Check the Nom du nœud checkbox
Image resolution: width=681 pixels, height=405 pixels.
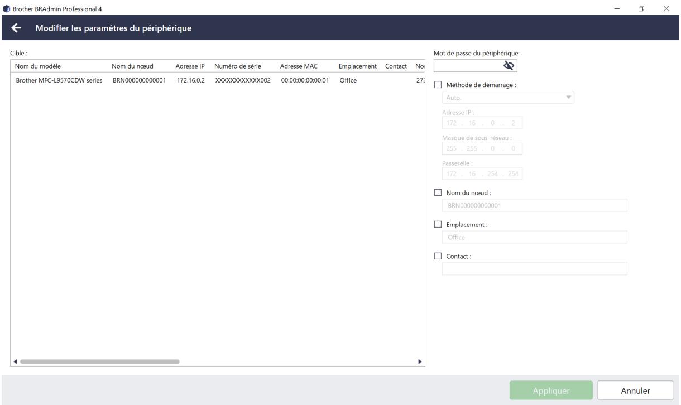pyautogui.click(x=438, y=193)
